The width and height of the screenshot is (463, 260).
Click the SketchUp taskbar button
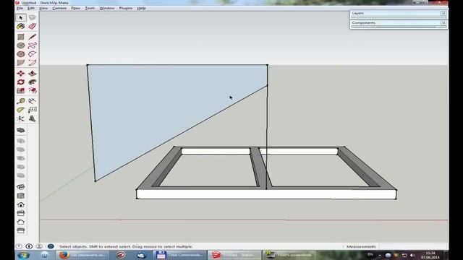click(234, 255)
